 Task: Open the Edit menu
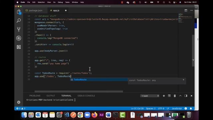[x=34, y=2]
